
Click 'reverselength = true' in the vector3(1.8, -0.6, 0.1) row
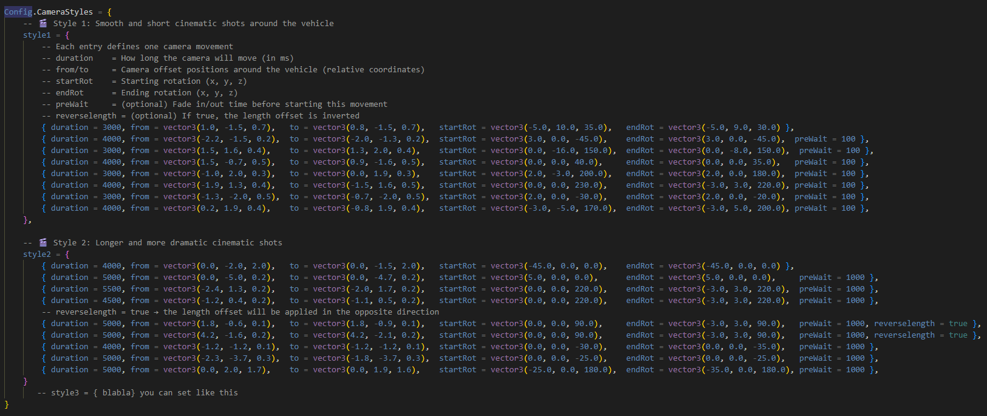[921, 324]
